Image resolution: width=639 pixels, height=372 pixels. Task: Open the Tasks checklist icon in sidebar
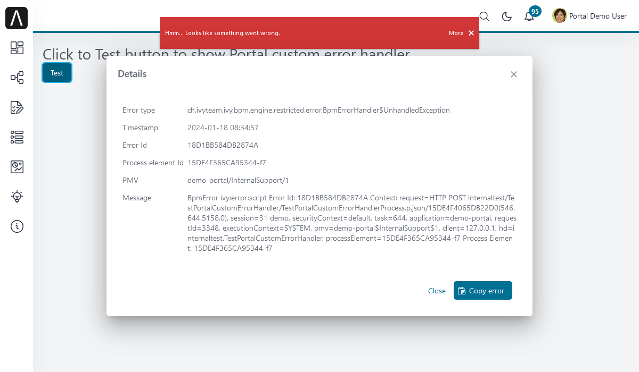(17, 107)
